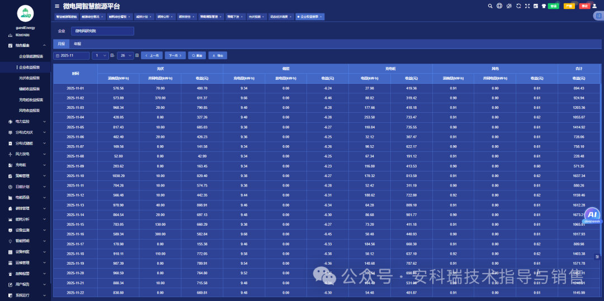Click the 2025-11 month picker field
Viewport: 604px width, 301px height.
(72, 56)
